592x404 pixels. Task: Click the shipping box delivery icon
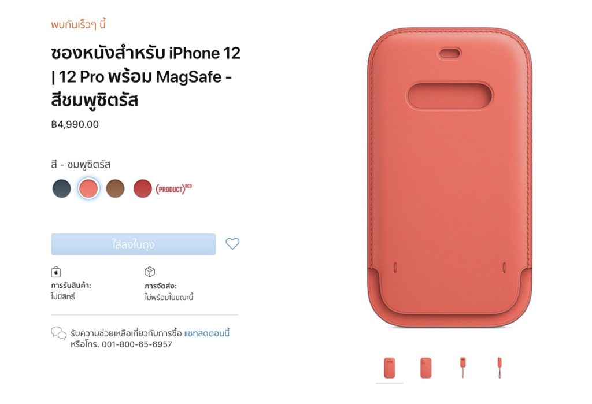150,272
